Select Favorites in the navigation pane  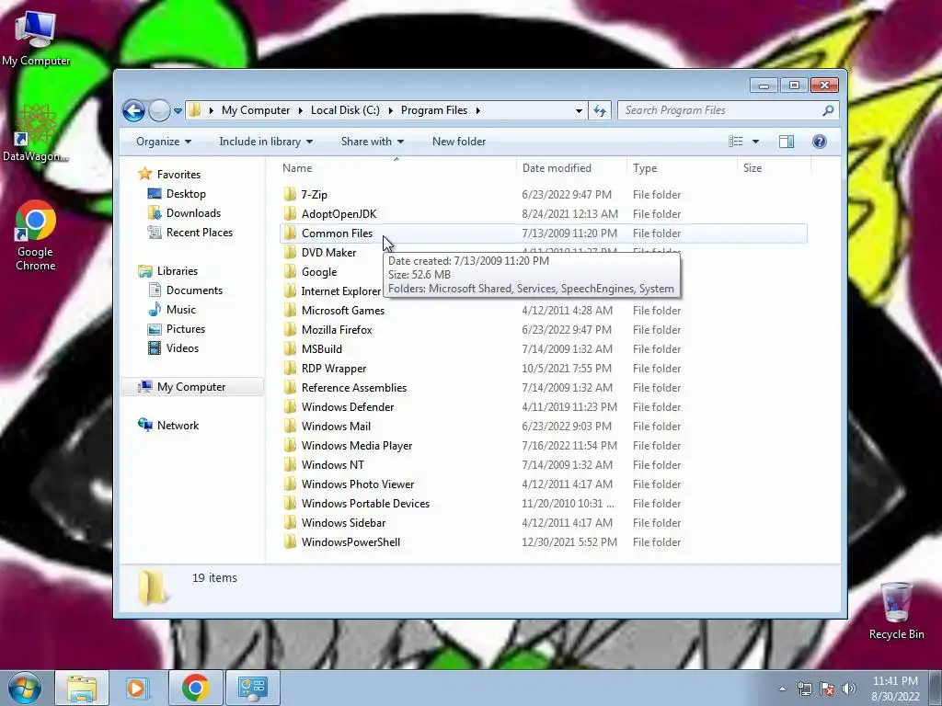[x=178, y=175]
